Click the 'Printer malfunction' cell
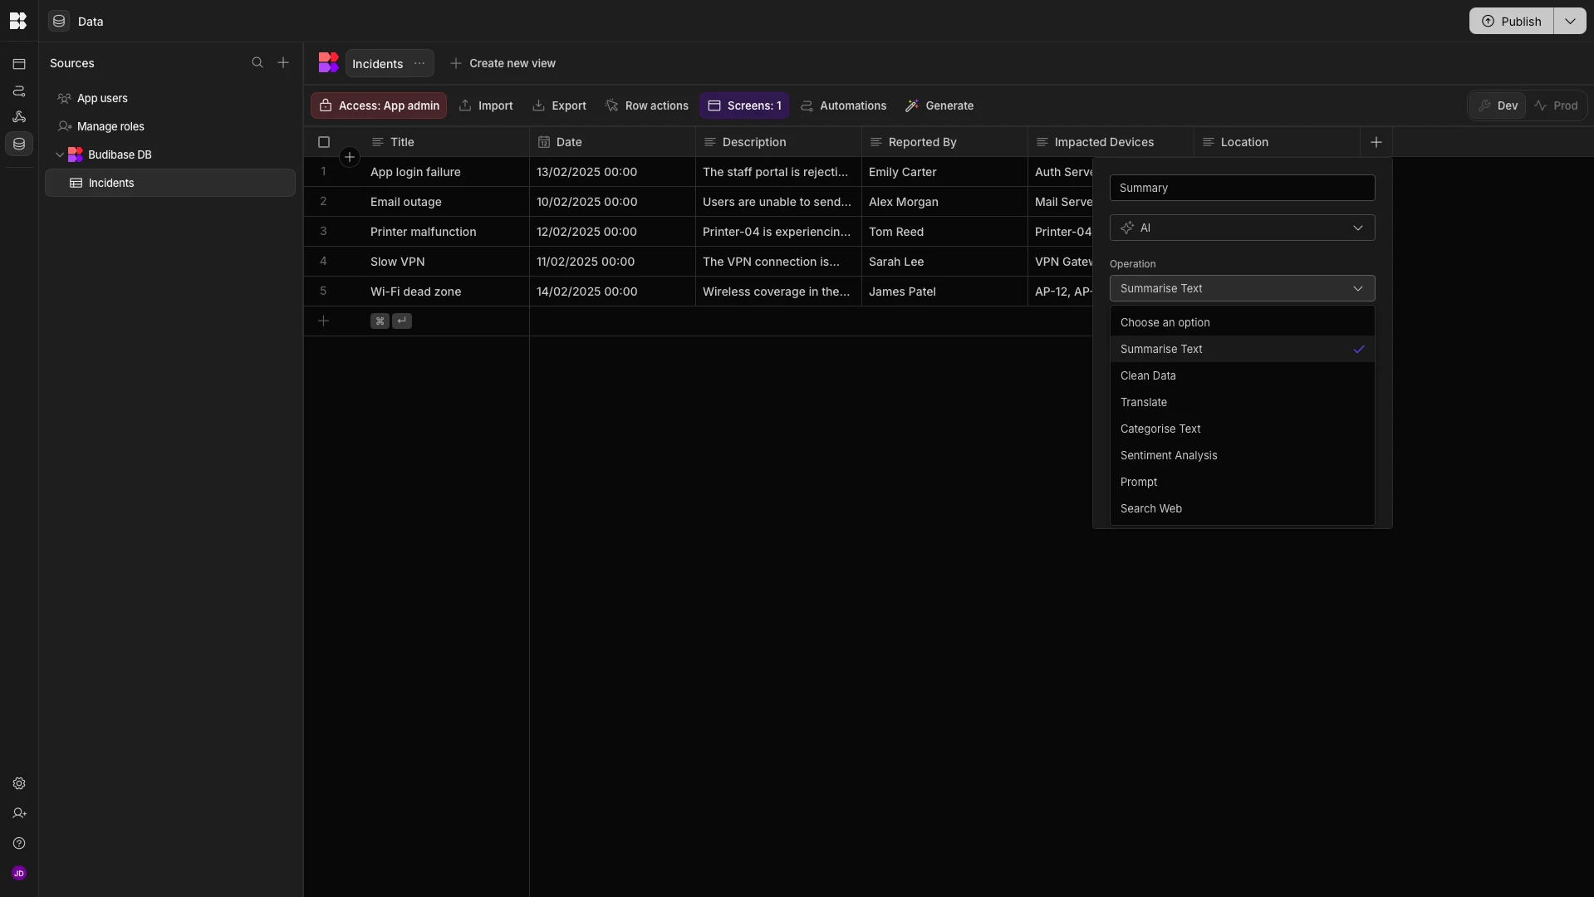Image resolution: width=1594 pixels, height=897 pixels. pos(446,232)
